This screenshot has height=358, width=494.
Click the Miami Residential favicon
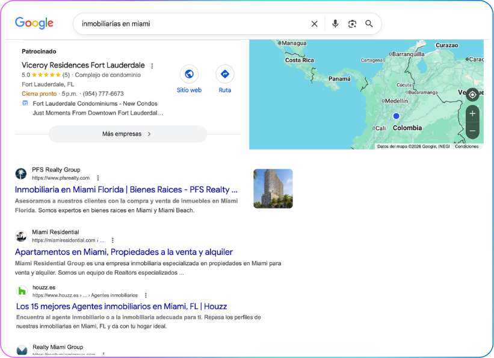(21, 236)
